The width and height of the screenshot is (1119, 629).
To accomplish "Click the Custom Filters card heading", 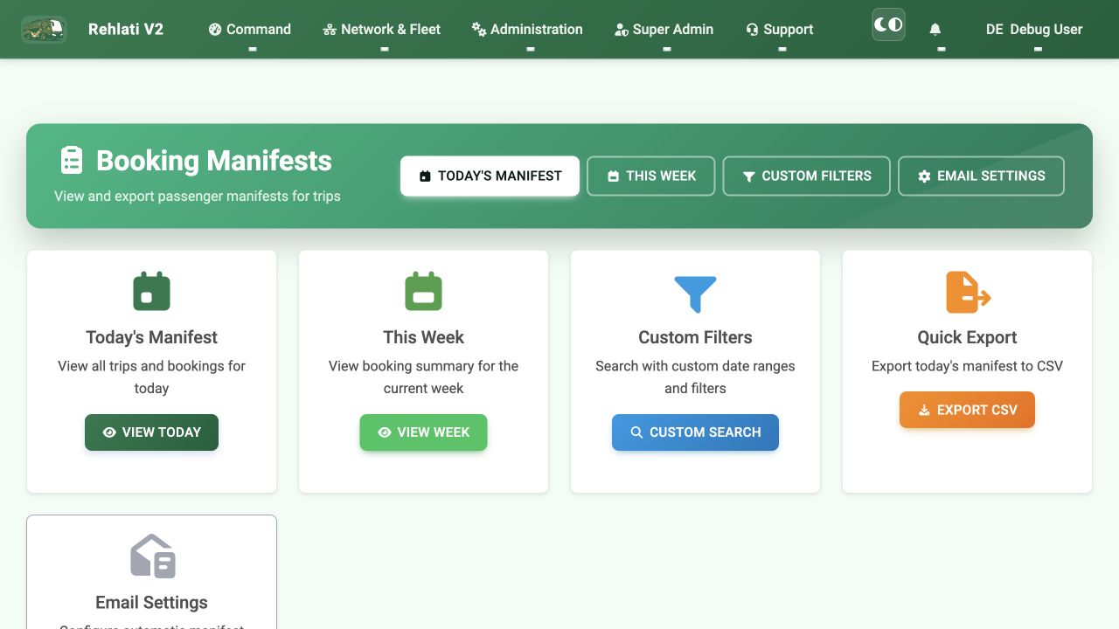I will [x=695, y=337].
